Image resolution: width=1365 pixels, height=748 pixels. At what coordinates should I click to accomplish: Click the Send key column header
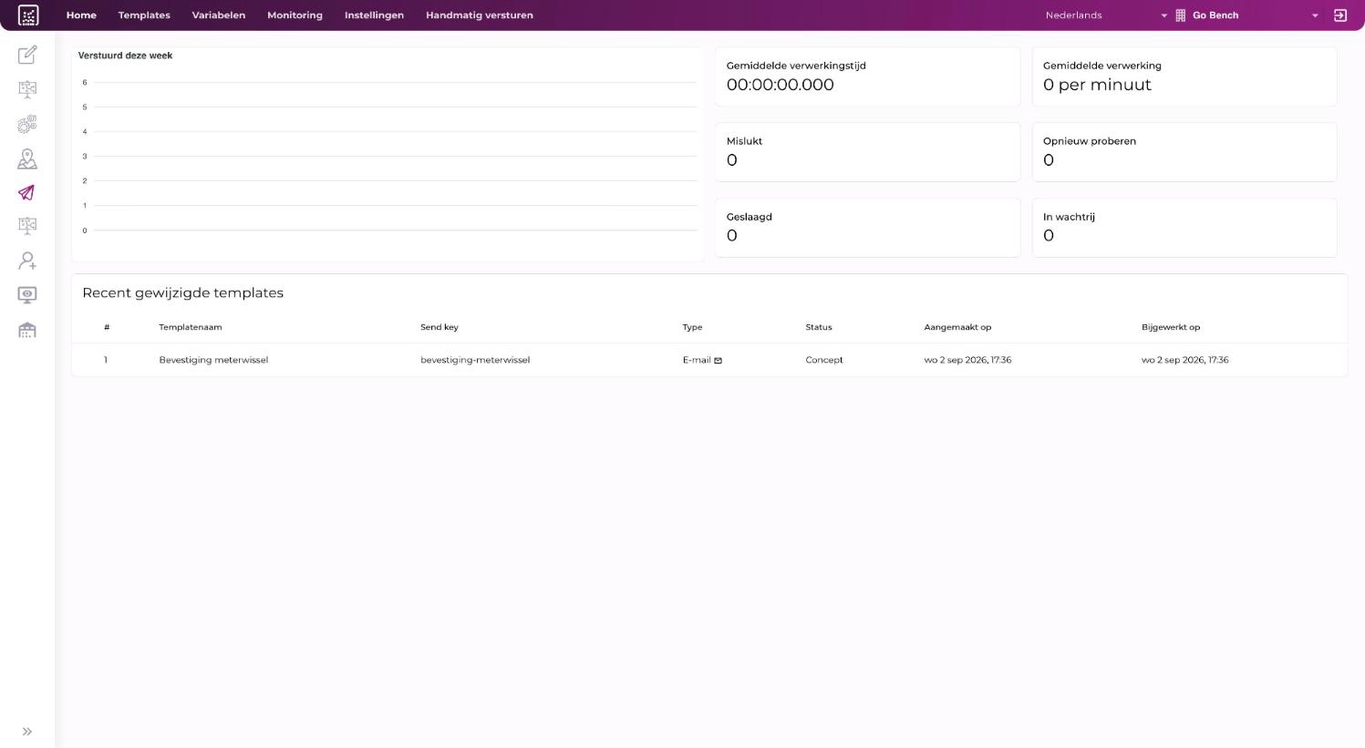click(x=439, y=327)
